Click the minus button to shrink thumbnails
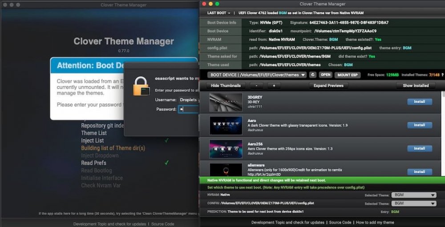Screen dimensions: 445x227 tap(256, 86)
